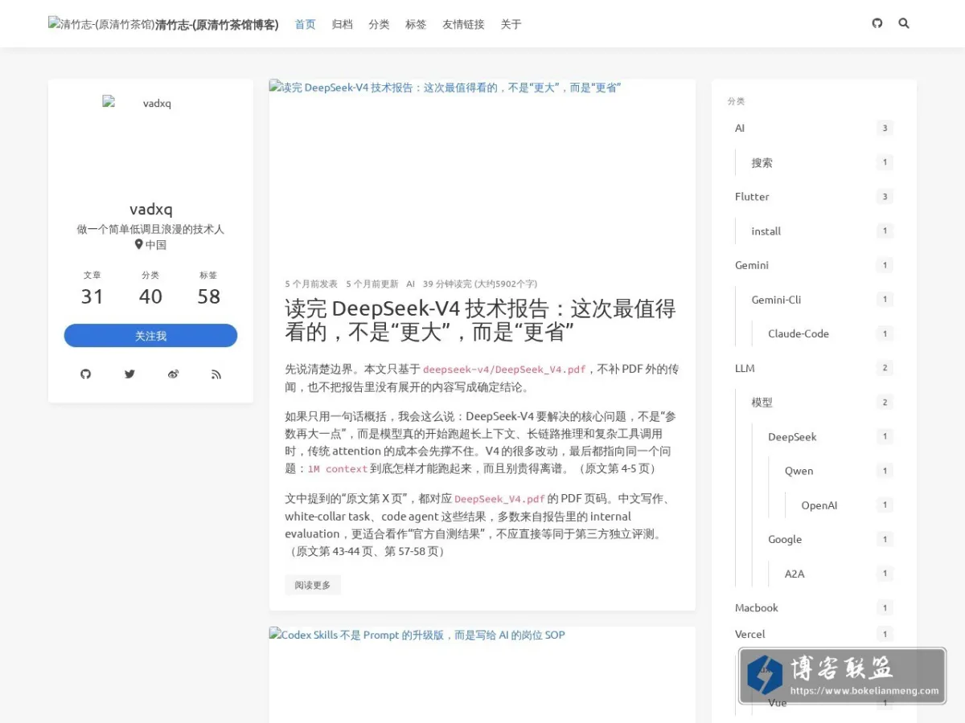
Task: Select Gemini-Cli subcategory
Action: coord(823,300)
